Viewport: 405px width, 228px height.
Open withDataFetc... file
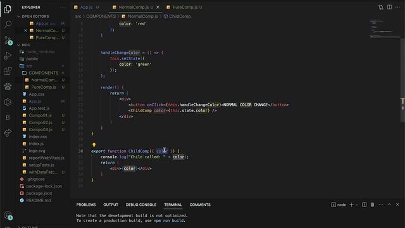44,172
